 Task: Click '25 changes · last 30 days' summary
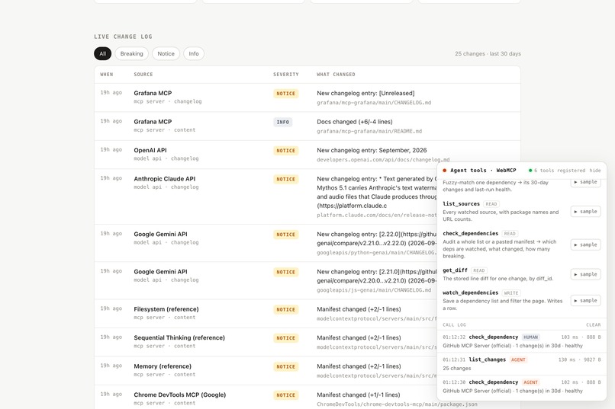[x=488, y=53]
